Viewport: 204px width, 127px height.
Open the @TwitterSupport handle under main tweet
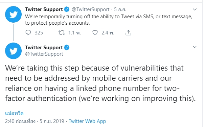coord(44,54)
